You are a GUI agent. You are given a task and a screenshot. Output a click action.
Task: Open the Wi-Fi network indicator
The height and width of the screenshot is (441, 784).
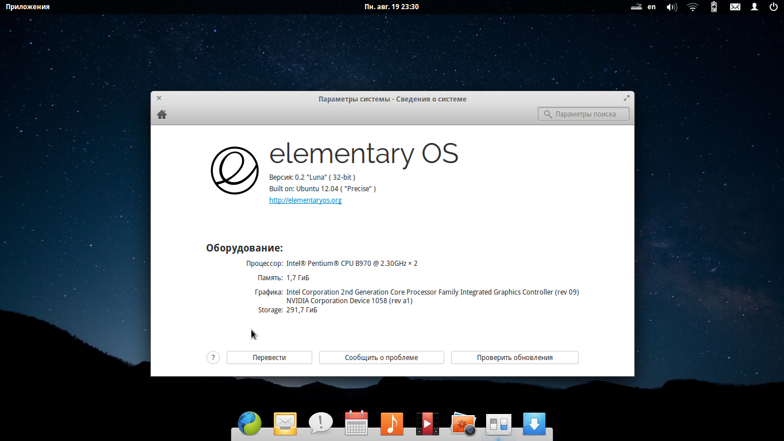point(693,7)
